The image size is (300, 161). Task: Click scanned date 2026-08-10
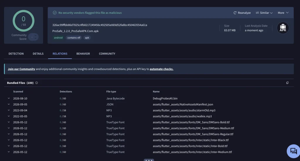click(x=20, y=98)
